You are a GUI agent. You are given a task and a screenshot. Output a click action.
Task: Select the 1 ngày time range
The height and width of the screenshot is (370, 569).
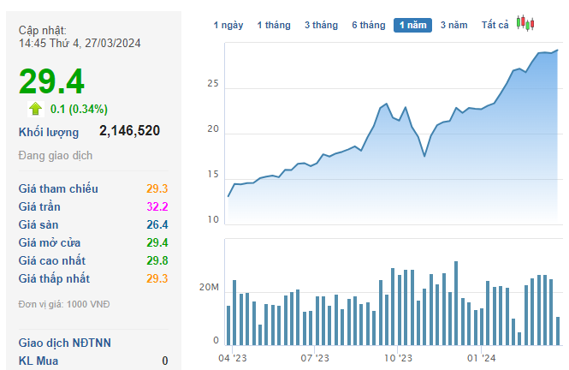(228, 25)
